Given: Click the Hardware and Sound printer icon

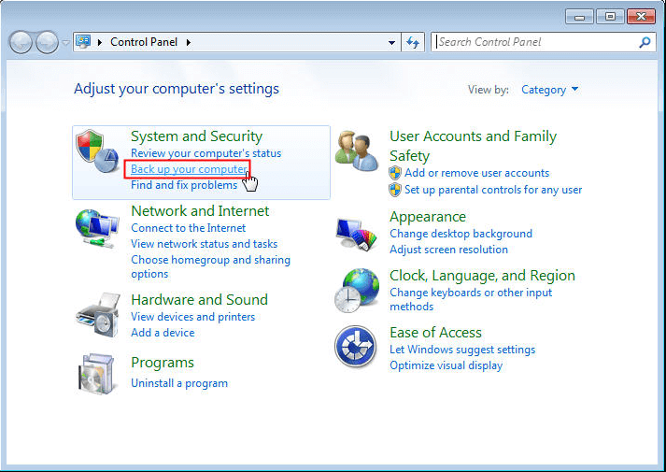Looking at the screenshot, I should (x=97, y=315).
